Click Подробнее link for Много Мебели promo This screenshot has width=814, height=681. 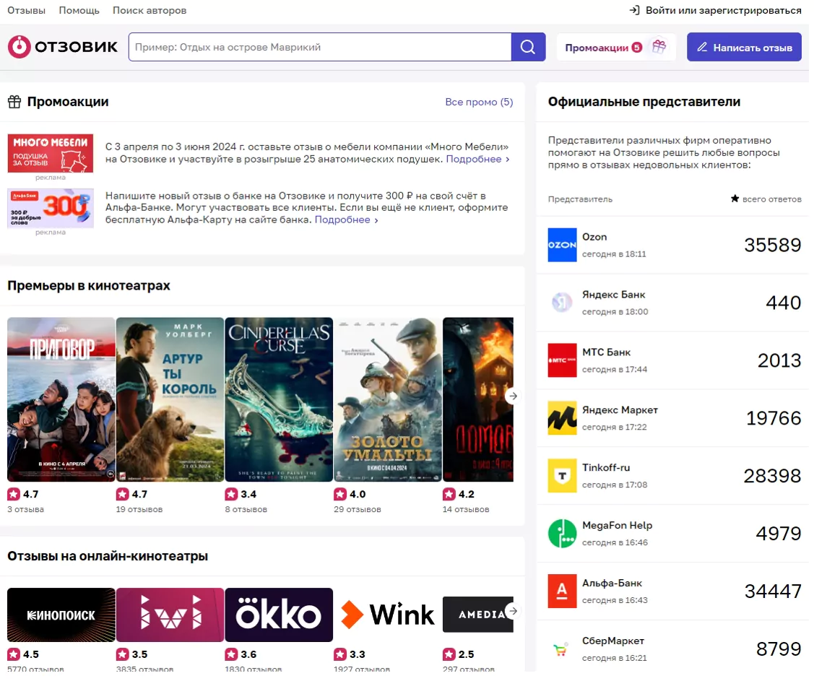480,160
